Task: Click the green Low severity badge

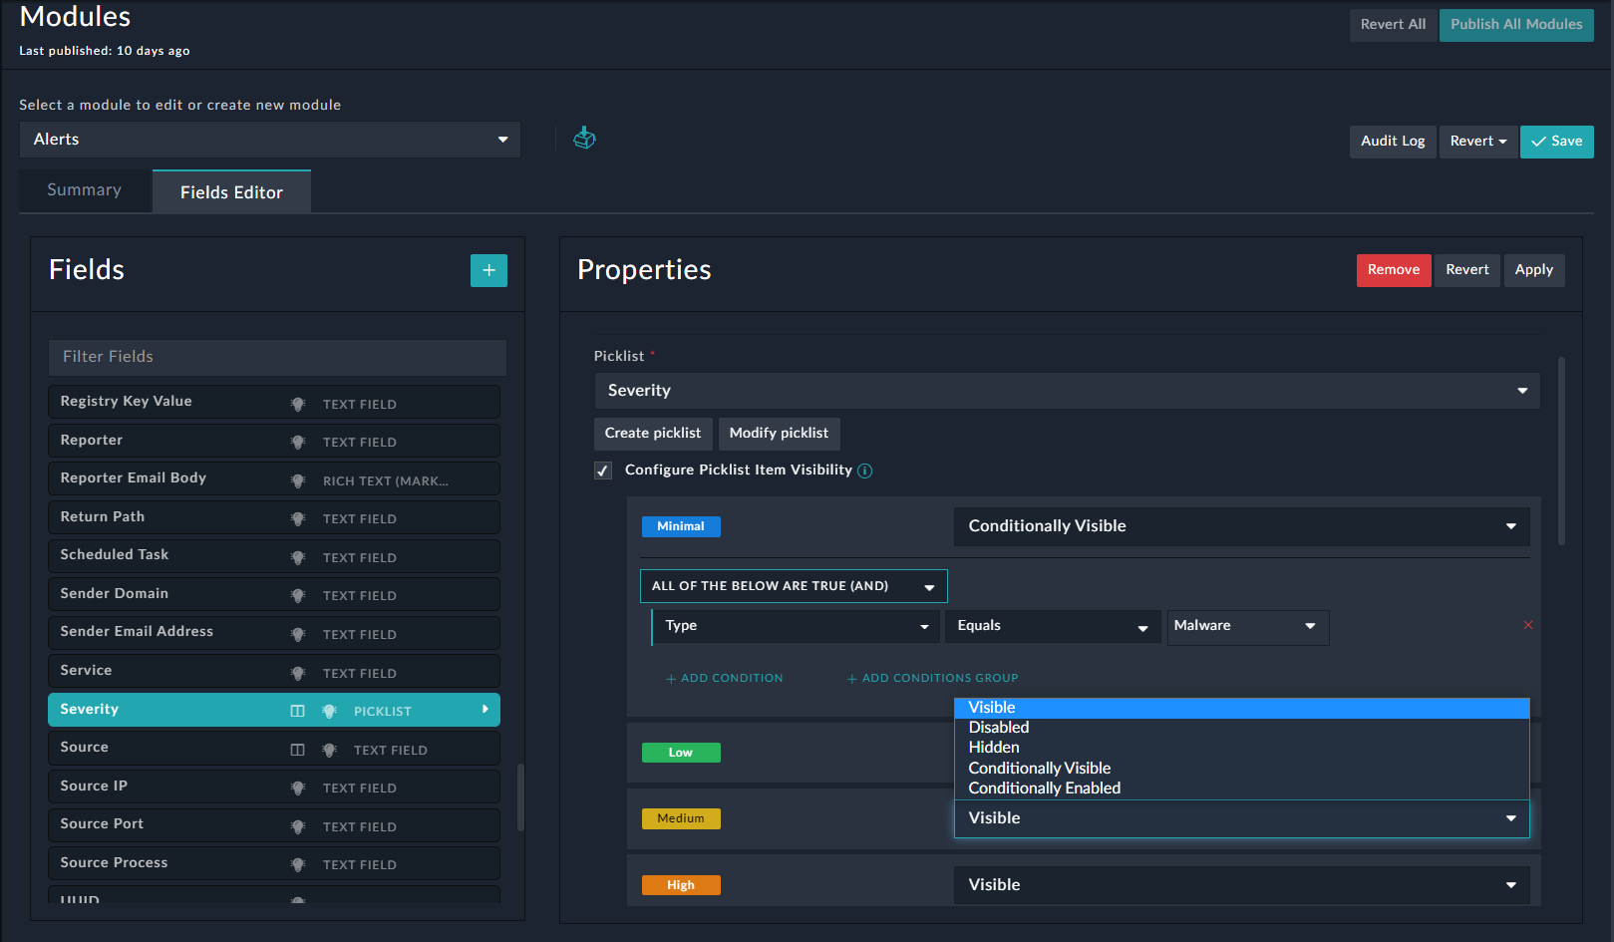Action: (681, 753)
